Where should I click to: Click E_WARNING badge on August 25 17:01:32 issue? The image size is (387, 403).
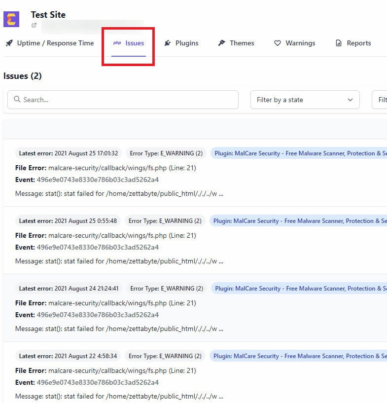point(166,153)
